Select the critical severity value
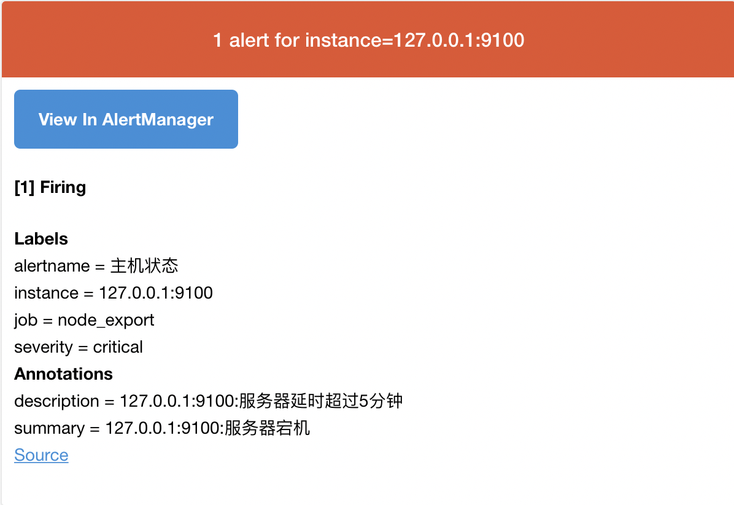This screenshot has height=505, width=734. pyautogui.click(x=118, y=347)
